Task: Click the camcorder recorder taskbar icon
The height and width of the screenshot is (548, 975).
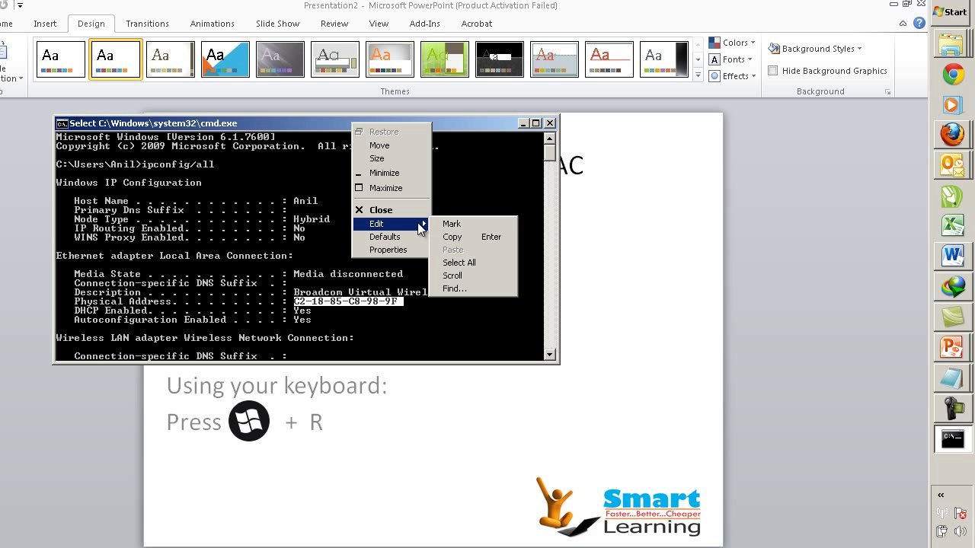Action: 952,408
